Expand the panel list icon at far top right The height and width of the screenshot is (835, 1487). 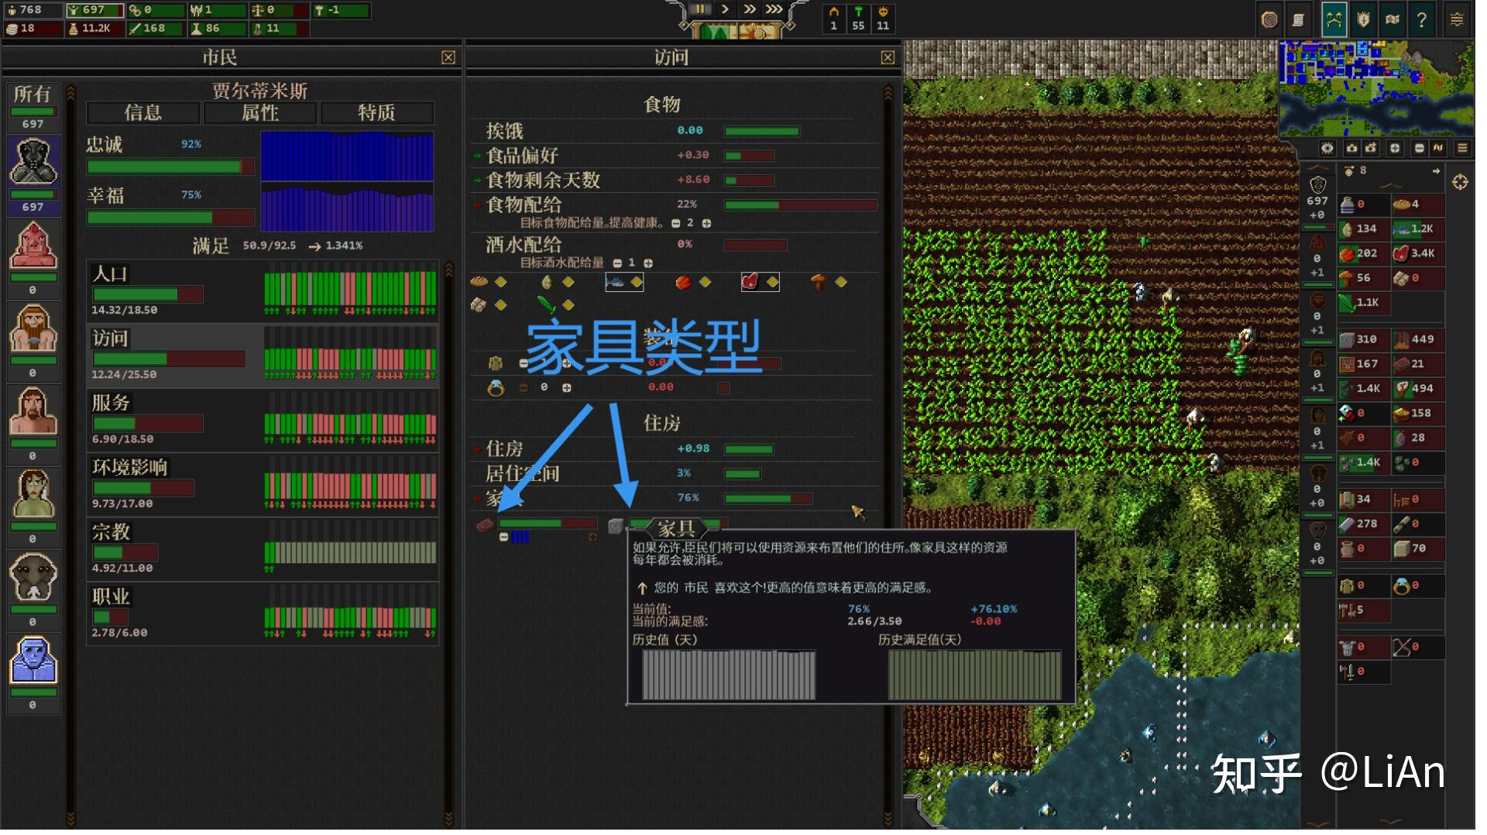tap(1458, 19)
